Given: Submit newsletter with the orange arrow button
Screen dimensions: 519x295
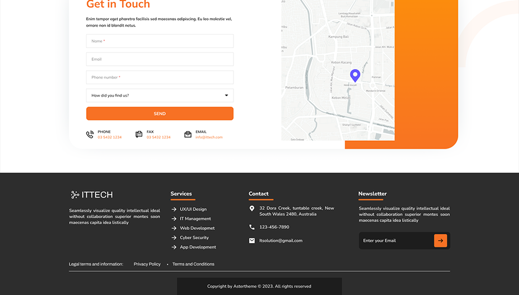Looking at the screenshot, I should click(x=440, y=240).
